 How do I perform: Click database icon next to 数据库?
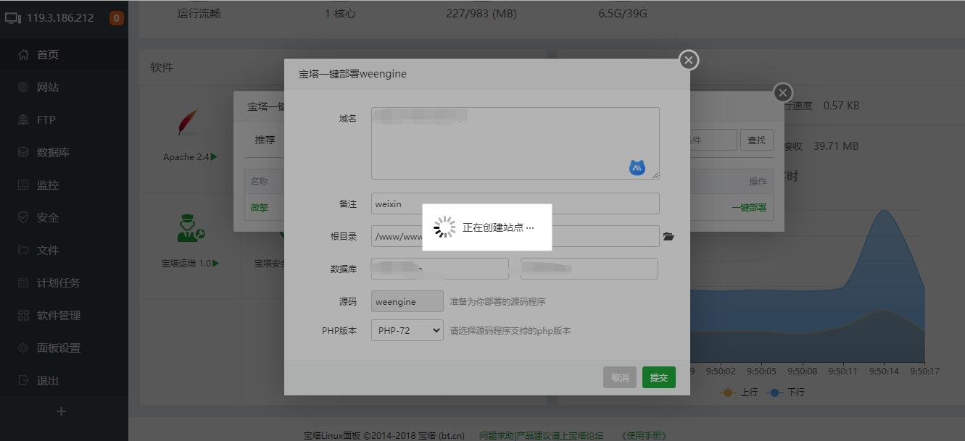click(x=23, y=152)
